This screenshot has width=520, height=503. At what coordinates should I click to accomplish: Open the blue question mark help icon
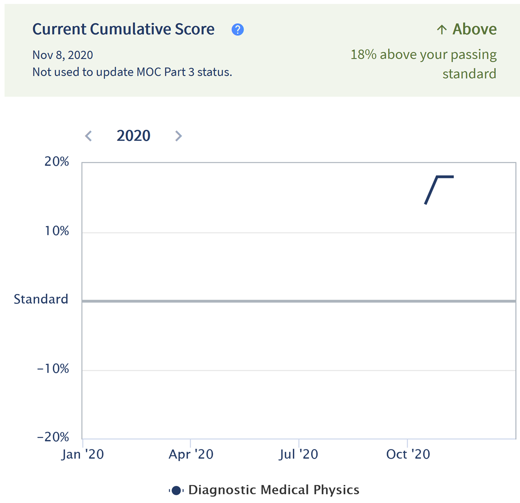(238, 29)
